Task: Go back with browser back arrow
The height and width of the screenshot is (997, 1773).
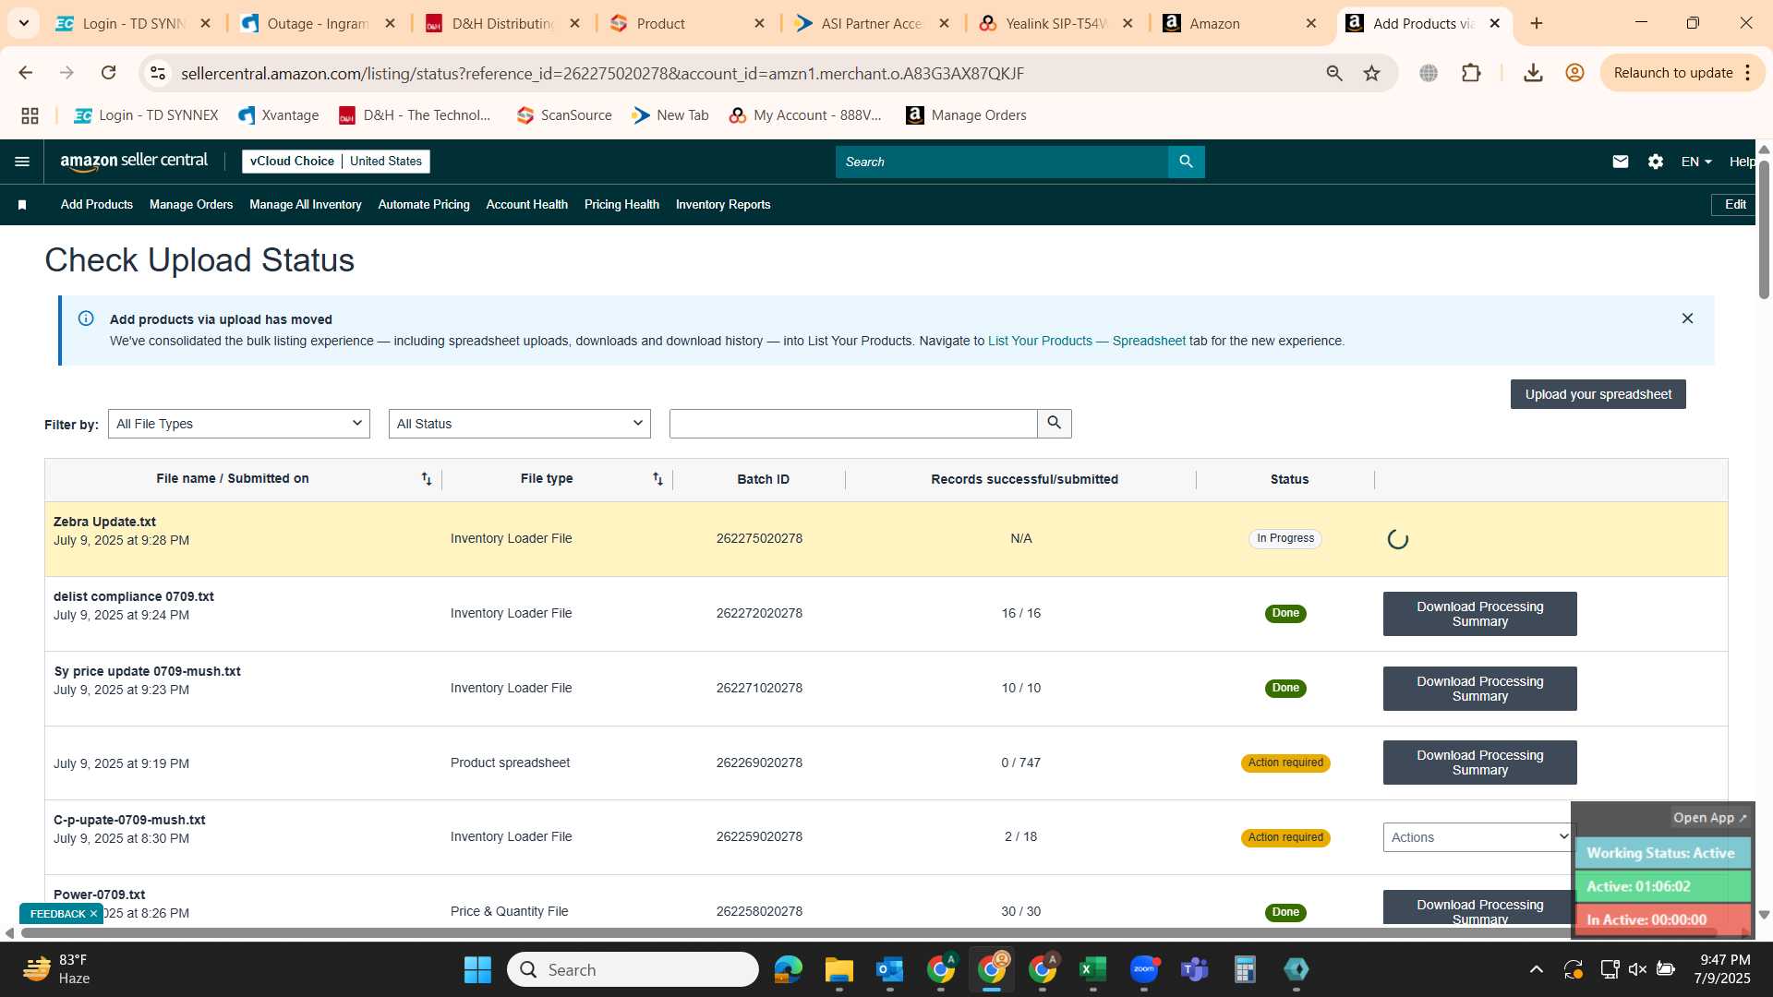Action: (25, 73)
